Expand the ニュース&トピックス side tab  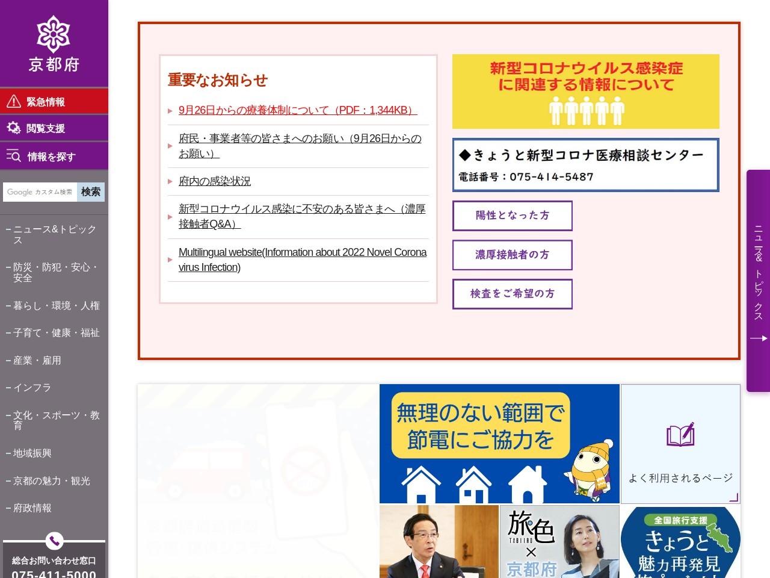click(758, 281)
